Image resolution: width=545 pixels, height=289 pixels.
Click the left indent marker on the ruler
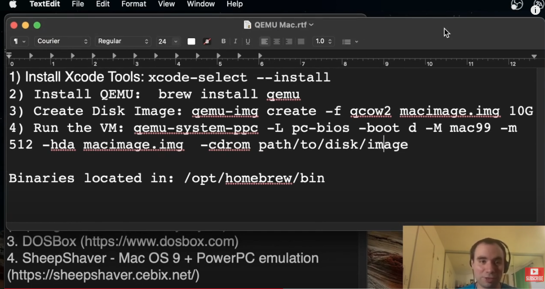[x=9, y=55]
